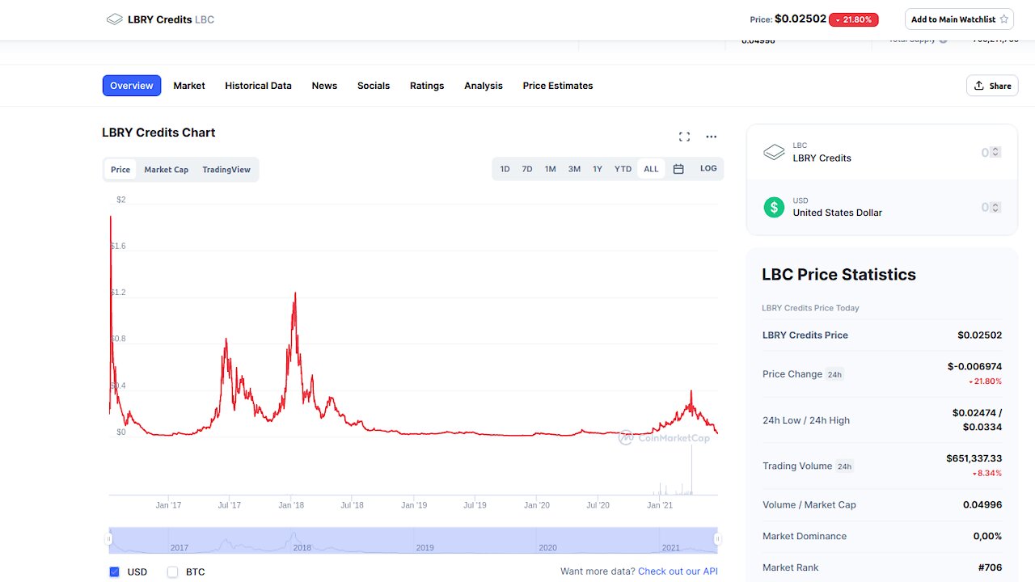Select the Market Cap chart tab
The image size is (1035, 582).
point(167,170)
